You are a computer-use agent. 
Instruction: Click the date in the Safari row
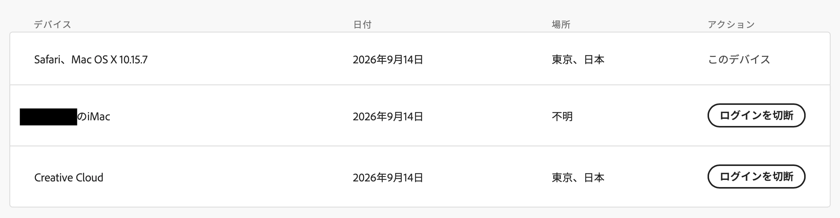tap(388, 60)
